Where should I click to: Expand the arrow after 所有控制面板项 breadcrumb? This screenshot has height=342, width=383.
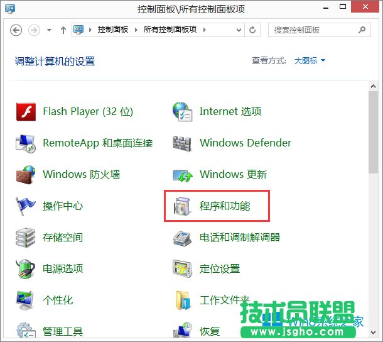tap(205, 30)
